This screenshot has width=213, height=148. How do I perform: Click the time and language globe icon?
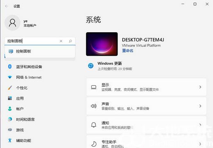[x=10, y=119]
